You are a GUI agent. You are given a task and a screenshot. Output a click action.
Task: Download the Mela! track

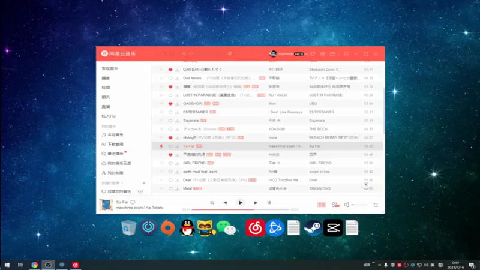[177, 189]
